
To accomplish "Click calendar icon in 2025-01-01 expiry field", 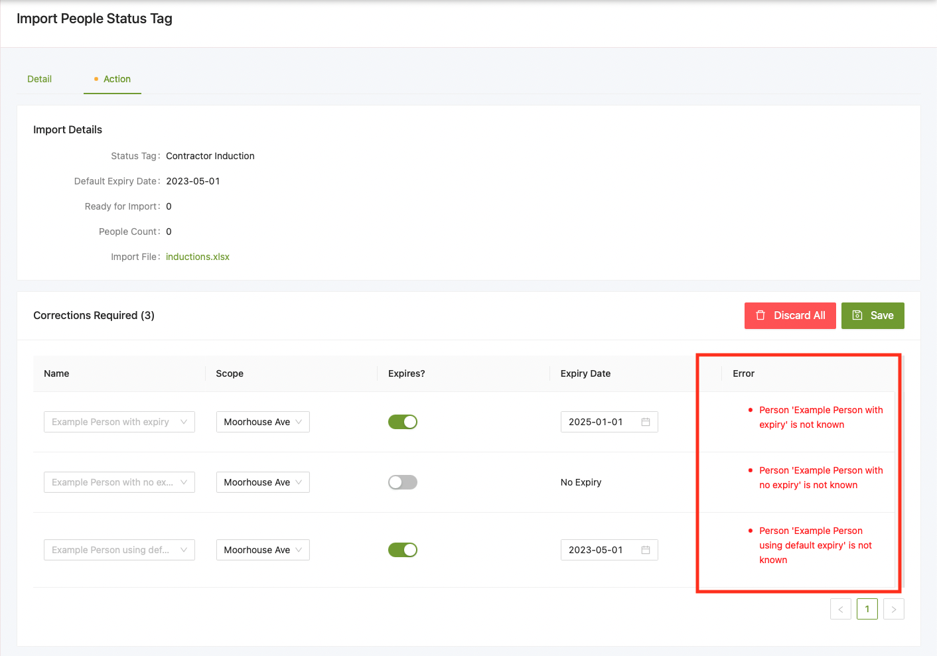I will click(645, 422).
